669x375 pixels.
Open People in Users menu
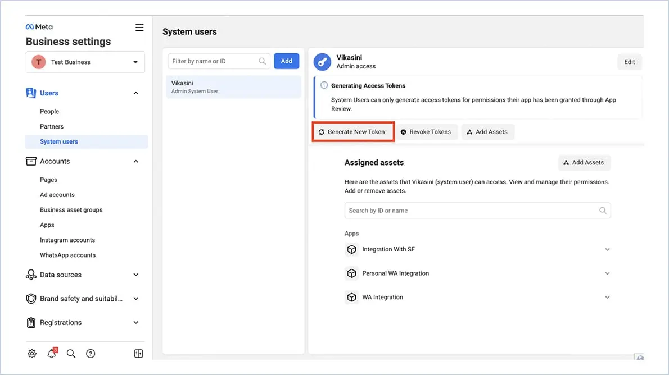pyautogui.click(x=49, y=111)
